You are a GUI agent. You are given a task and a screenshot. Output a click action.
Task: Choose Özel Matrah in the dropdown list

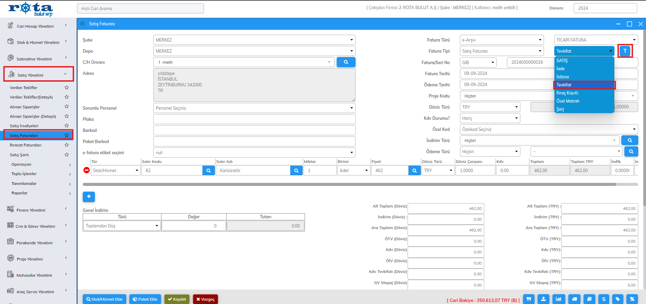pos(568,101)
